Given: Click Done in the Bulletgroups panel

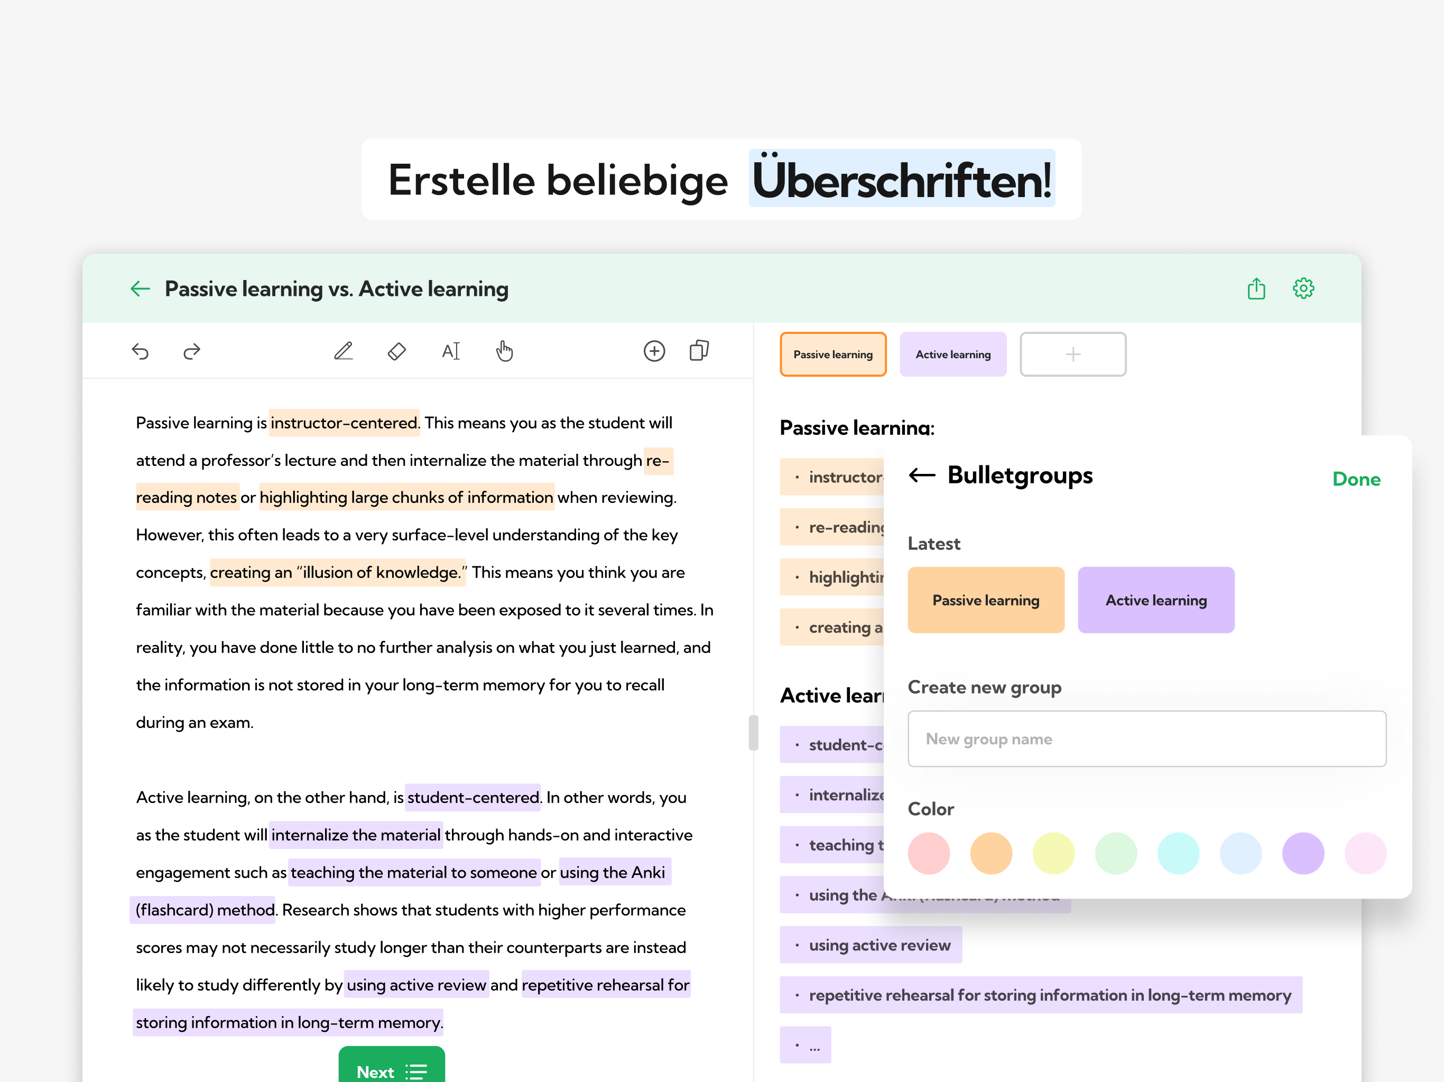Looking at the screenshot, I should (1356, 479).
